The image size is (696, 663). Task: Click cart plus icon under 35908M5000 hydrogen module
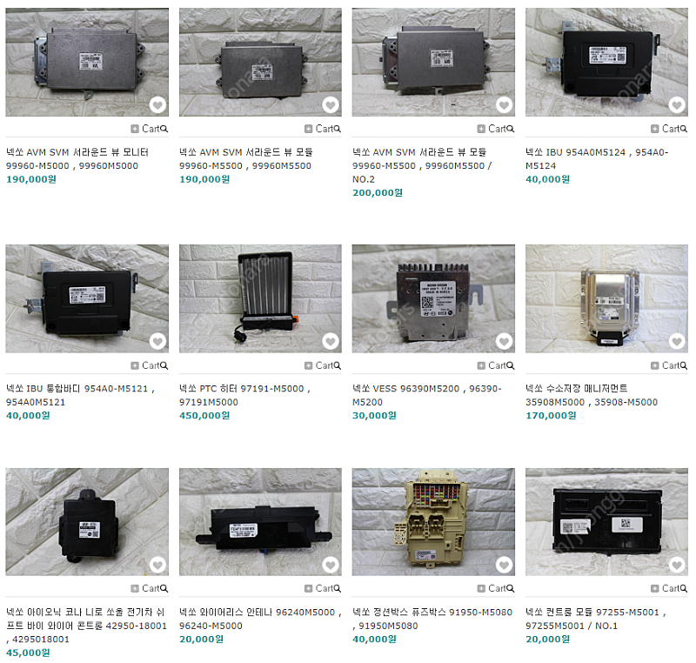click(655, 365)
